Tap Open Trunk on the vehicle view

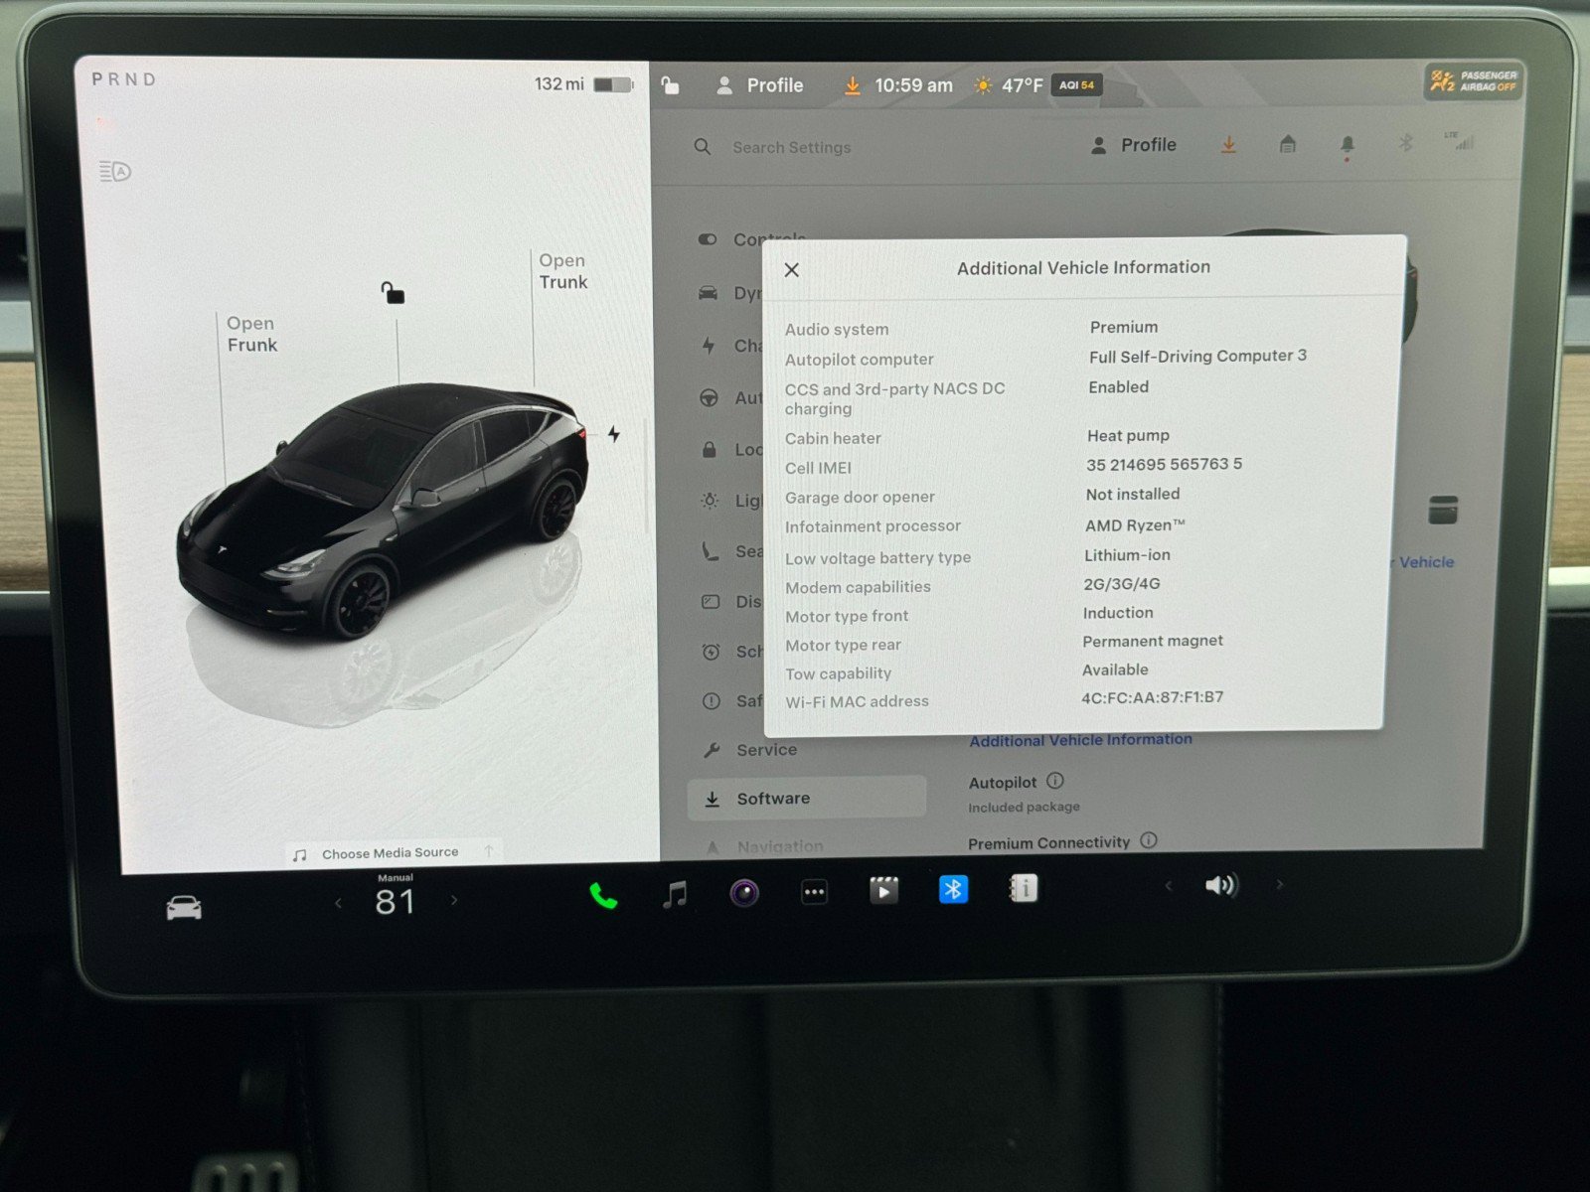[x=562, y=271]
